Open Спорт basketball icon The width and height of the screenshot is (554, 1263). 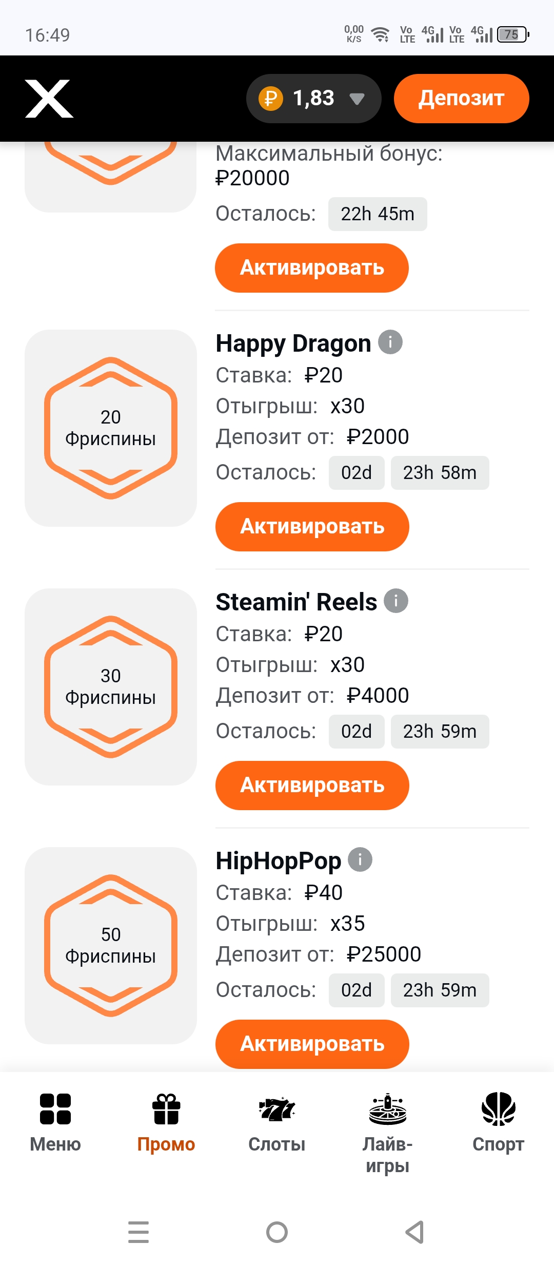pos(498,1109)
